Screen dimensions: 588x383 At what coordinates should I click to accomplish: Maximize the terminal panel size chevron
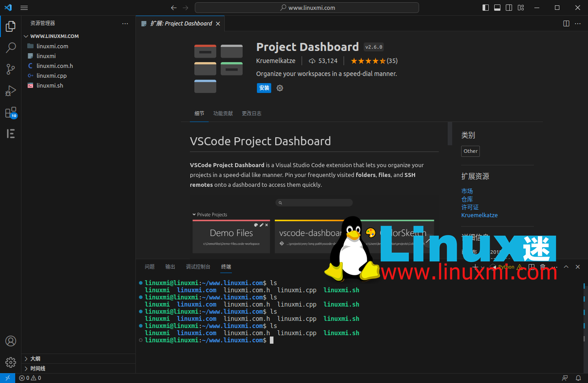click(566, 267)
